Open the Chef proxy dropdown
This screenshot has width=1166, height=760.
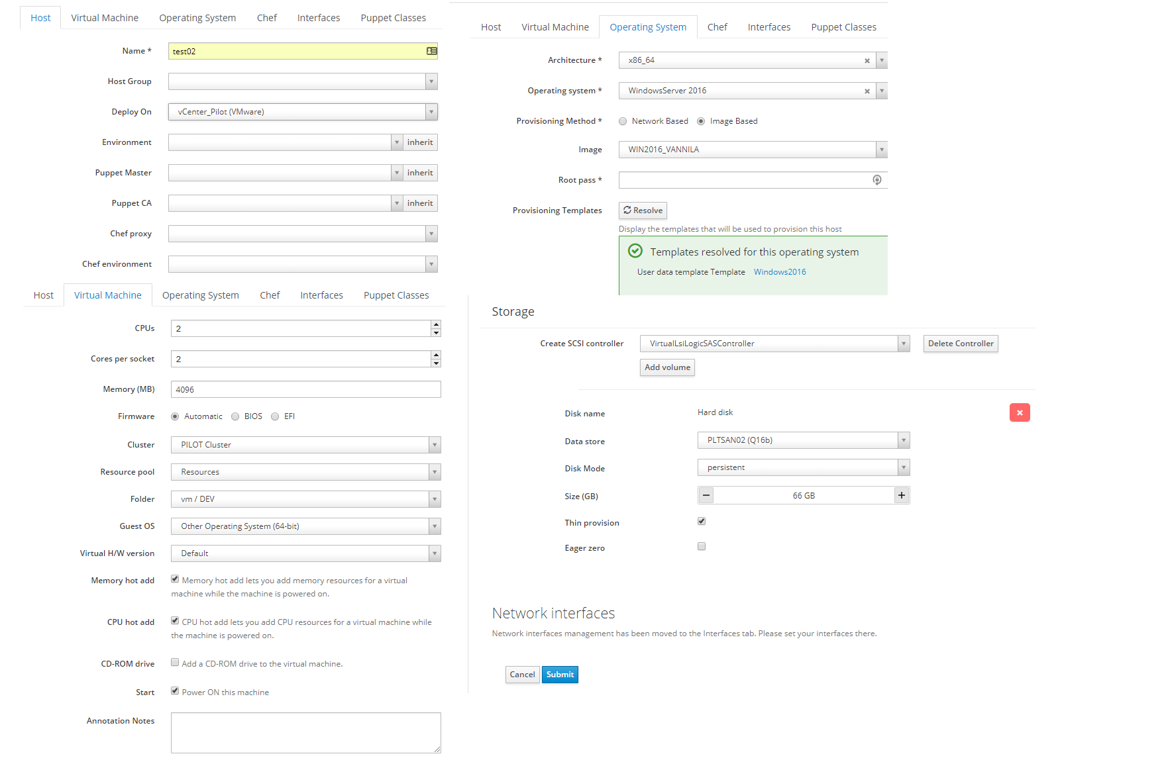pos(303,234)
